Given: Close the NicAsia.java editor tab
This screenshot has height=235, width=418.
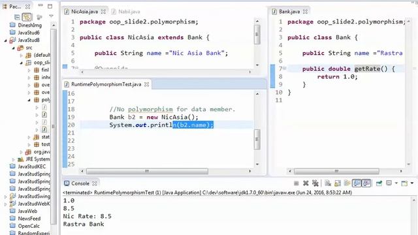Looking at the screenshot, I should (x=103, y=12).
